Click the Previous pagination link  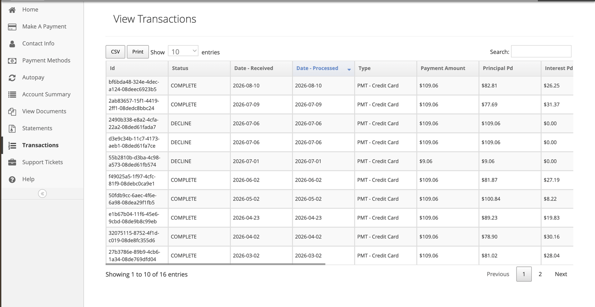coord(498,274)
